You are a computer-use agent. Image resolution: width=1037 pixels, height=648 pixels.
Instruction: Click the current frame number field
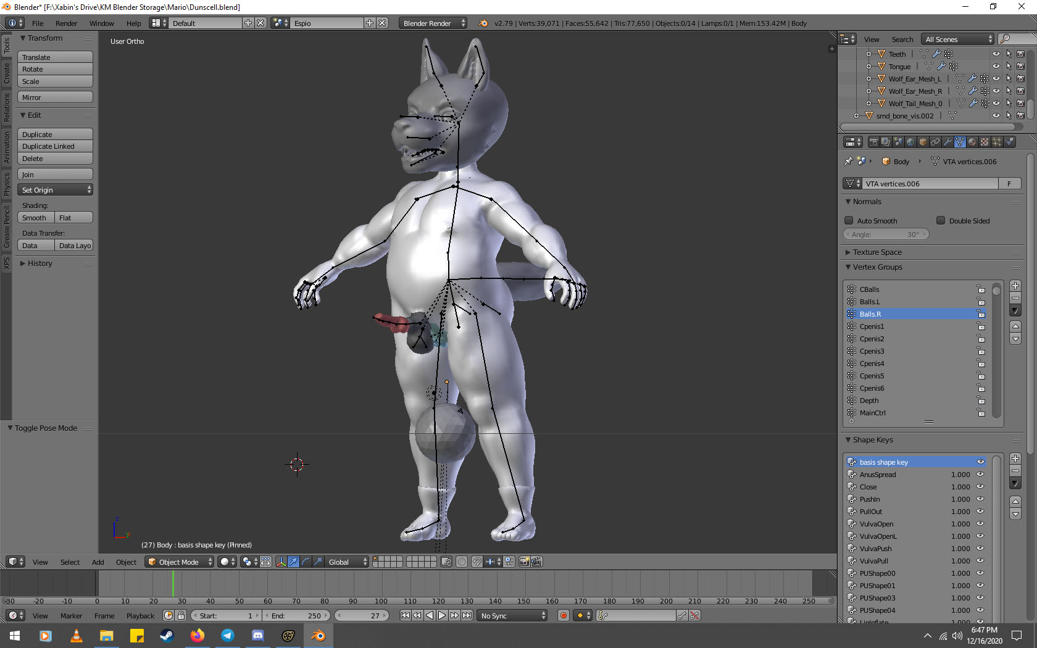(x=362, y=615)
